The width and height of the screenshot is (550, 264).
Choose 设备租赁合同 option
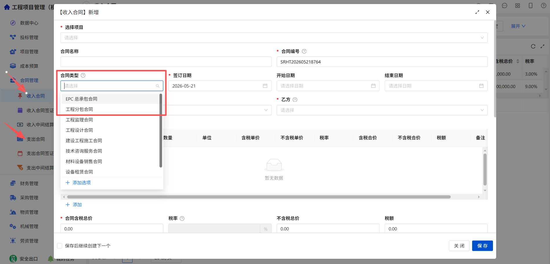(x=111, y=172)
